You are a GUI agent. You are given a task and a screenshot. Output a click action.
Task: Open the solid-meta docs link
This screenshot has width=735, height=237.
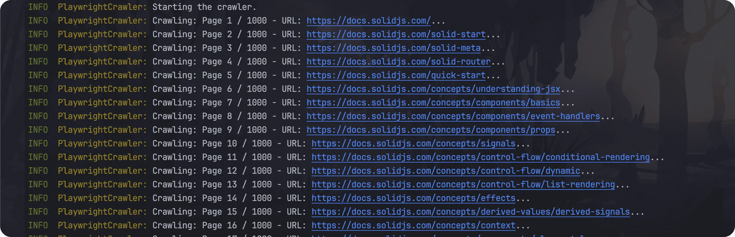(x=394, y=48)
